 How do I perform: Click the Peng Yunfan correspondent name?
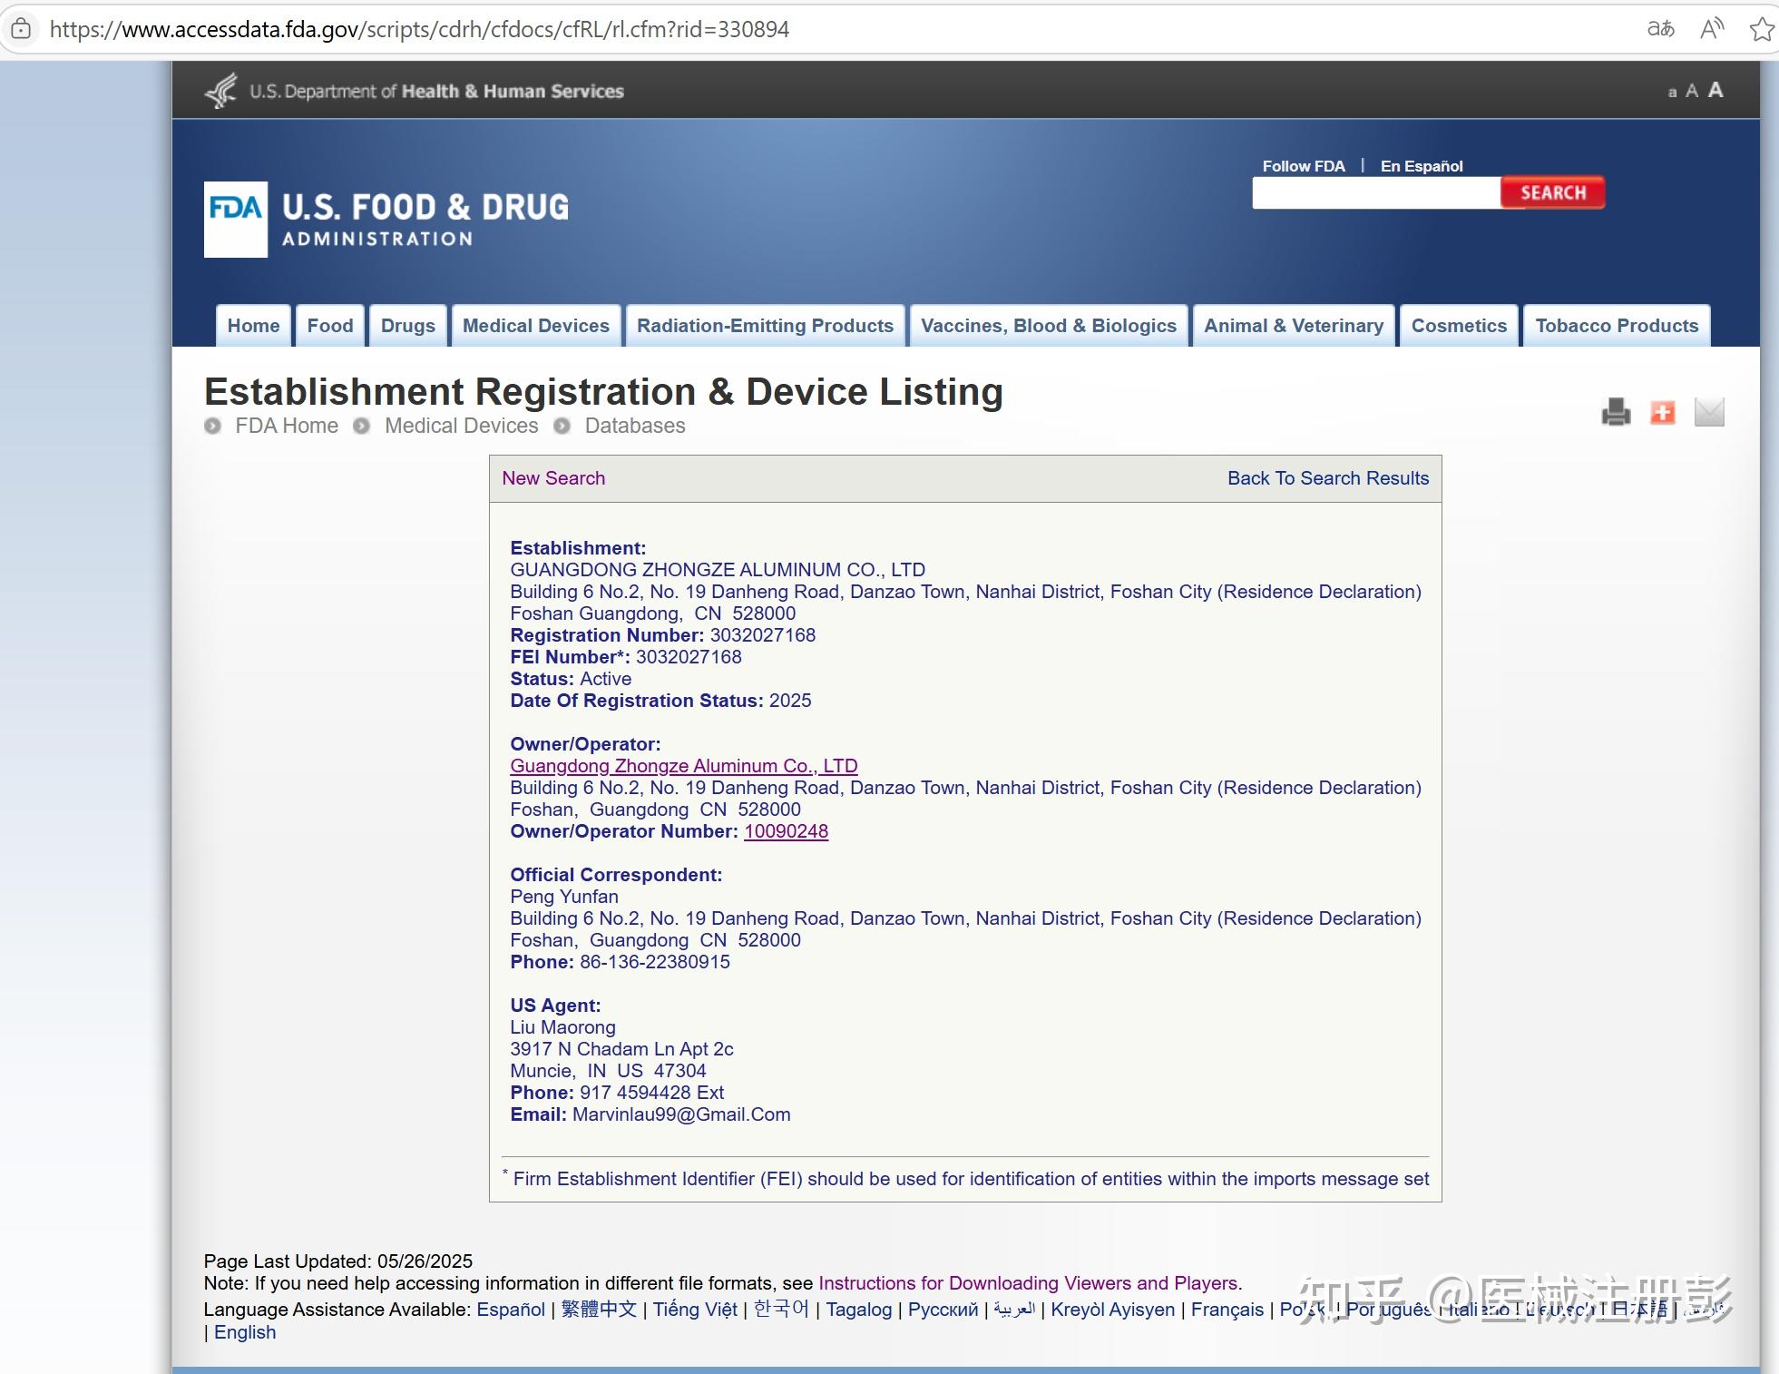(564, 897)
